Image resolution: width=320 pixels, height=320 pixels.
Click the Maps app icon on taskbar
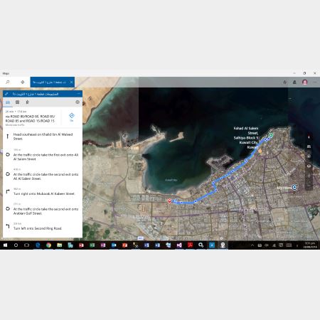[x=223, y=245]
